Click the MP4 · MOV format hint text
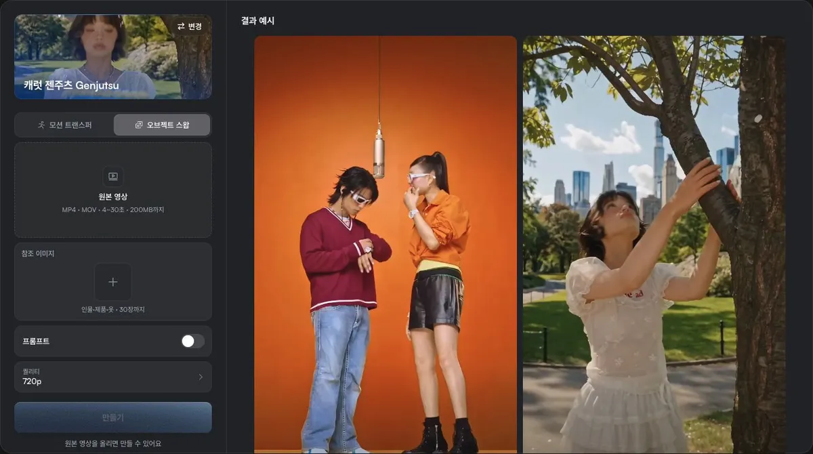Viewport: 813px width, 454px height. [113, 209]
